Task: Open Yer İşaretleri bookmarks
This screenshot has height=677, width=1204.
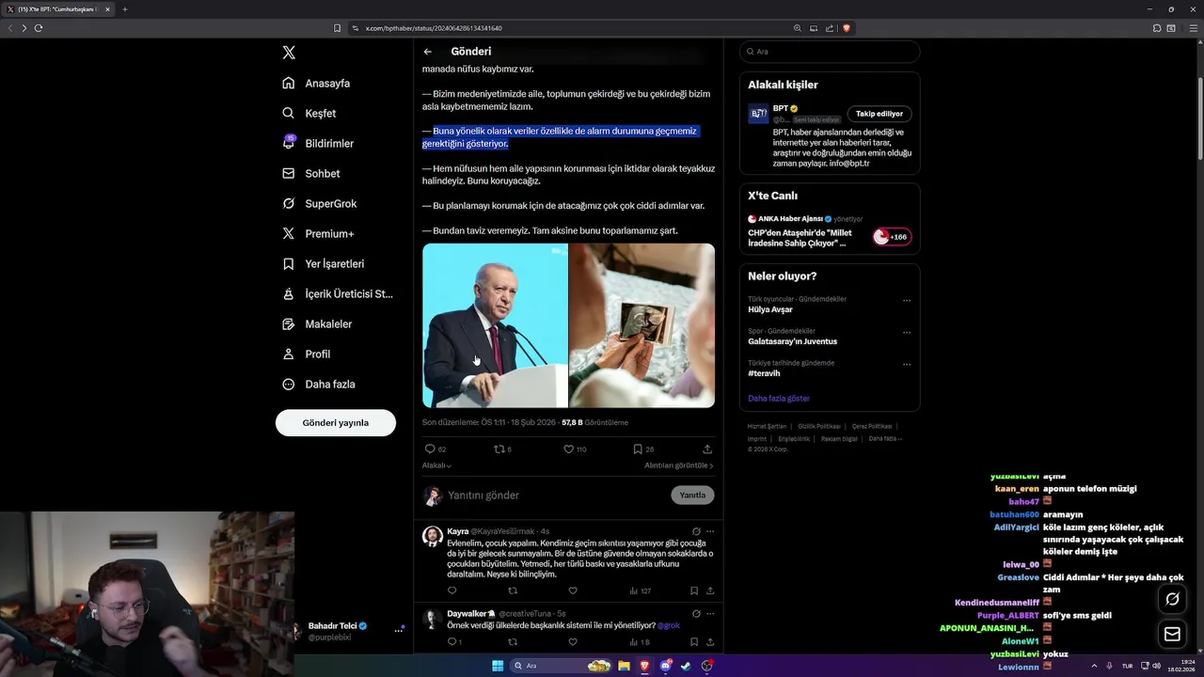Action: [324, 263]
